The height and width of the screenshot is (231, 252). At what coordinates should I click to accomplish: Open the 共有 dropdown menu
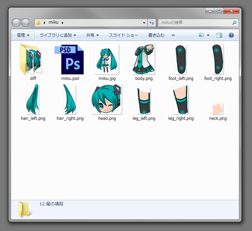(x=92, y=35)
